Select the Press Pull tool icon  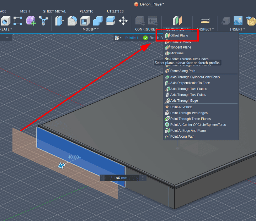click(59, 21)
